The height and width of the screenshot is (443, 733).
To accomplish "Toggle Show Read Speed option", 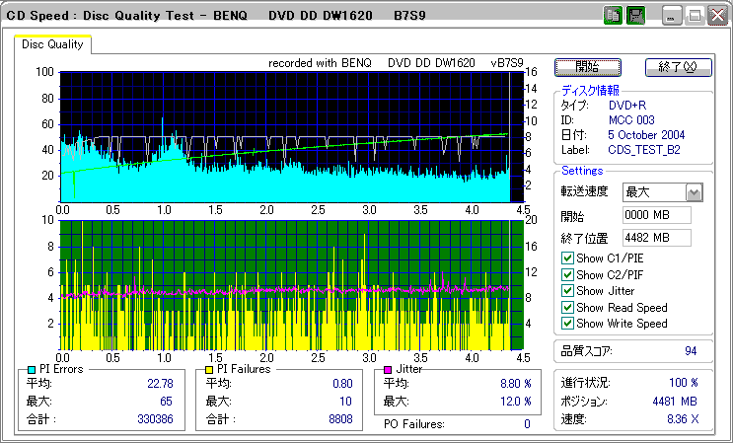I will (x=567, y=307).
